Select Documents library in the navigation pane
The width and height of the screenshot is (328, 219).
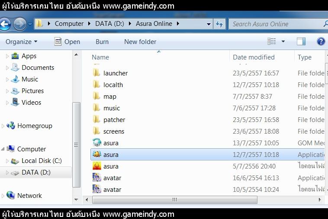point(38,68)
